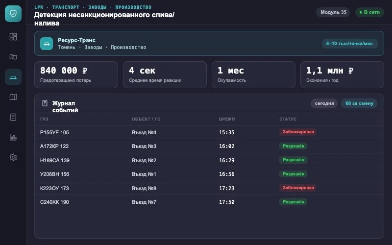The image size is (392, 245).
Task: Click the В сети status badge
Action: pos(369,12)
